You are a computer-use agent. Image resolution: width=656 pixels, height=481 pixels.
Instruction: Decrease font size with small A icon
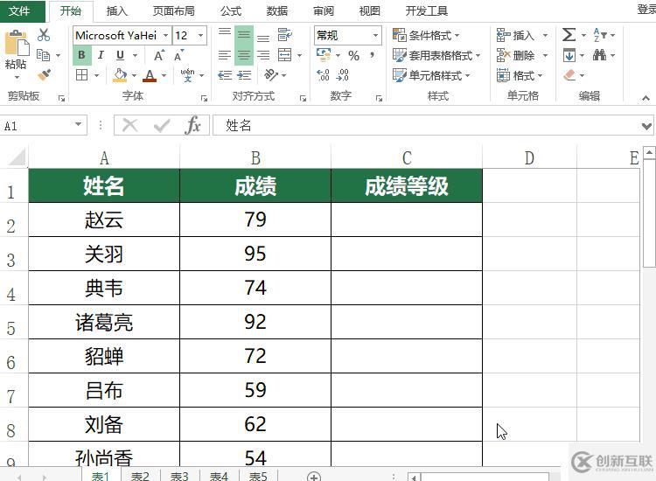point(178,56)
